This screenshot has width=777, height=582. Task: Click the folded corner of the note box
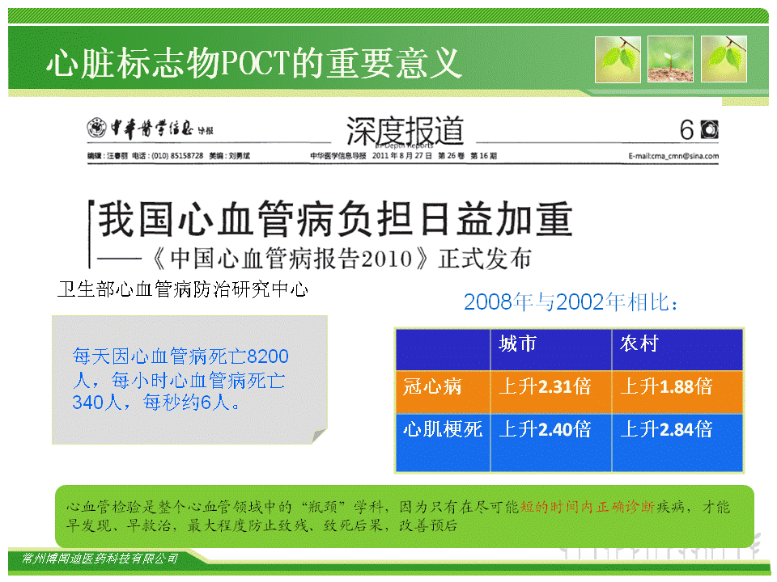click(x=318, y=435)
